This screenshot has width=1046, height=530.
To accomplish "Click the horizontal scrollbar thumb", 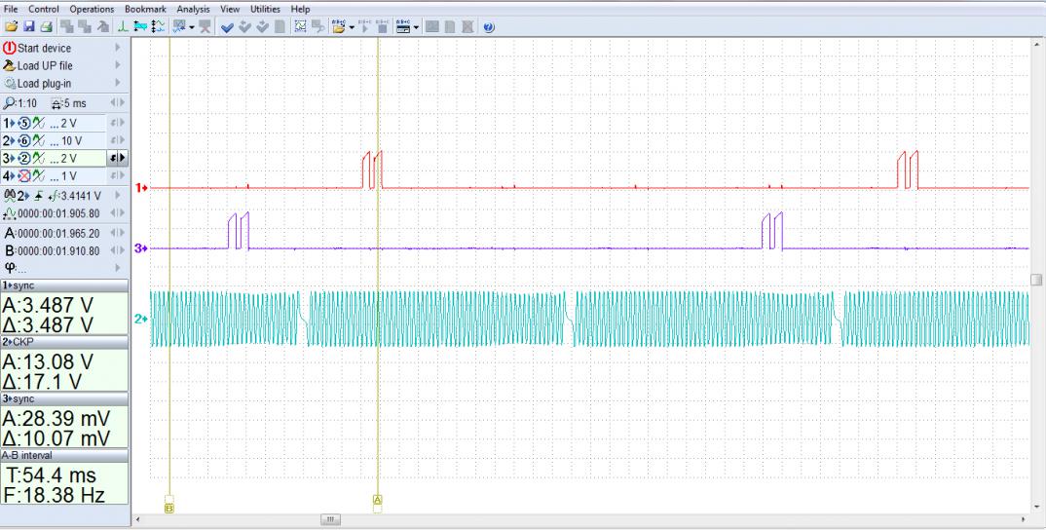I will click(x=332, y=520).
